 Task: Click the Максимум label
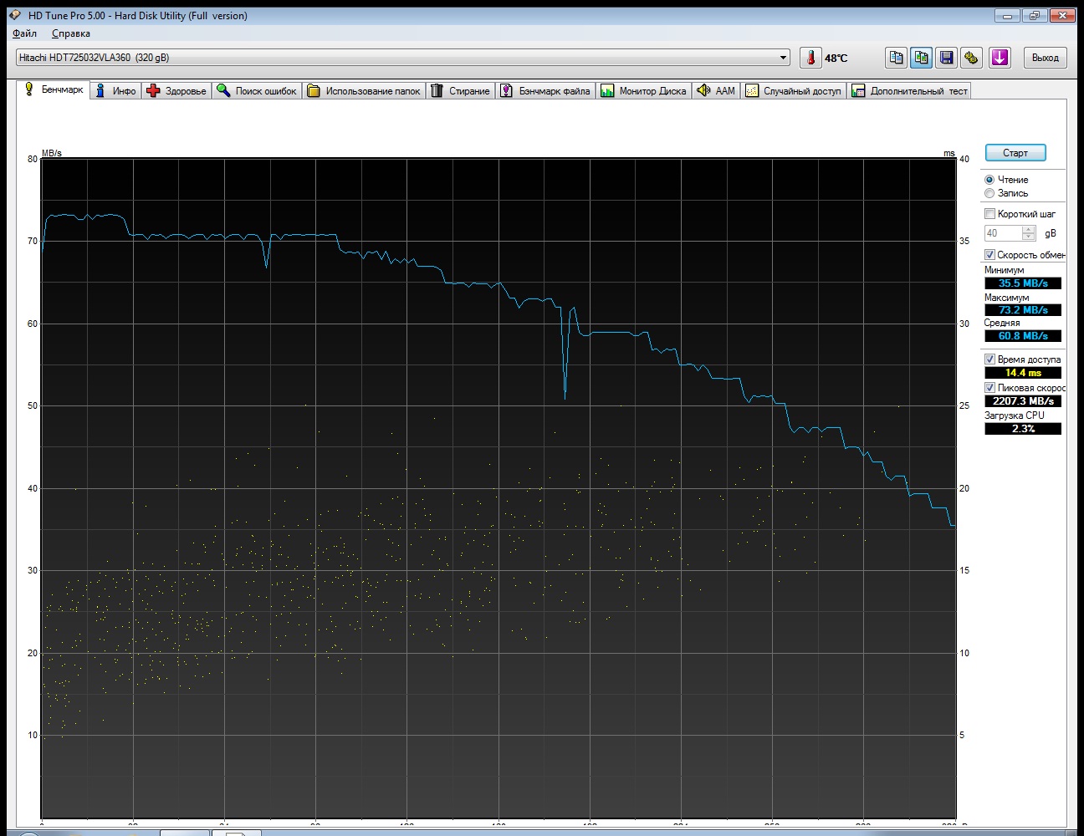point(1006,298)
